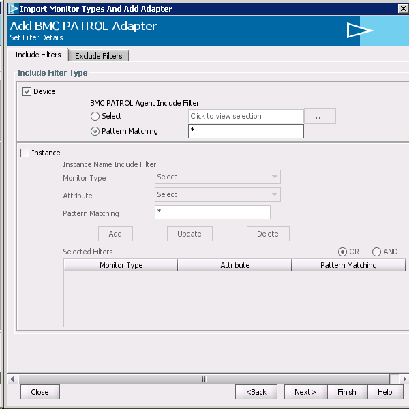
Task: Click the Finish button
Action: point(346,392)
